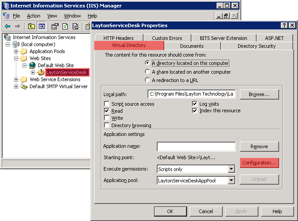The height and width of the screenshot is (221, 298).
Task: Enable the Write permission checkbox
Action: [107, 118]
